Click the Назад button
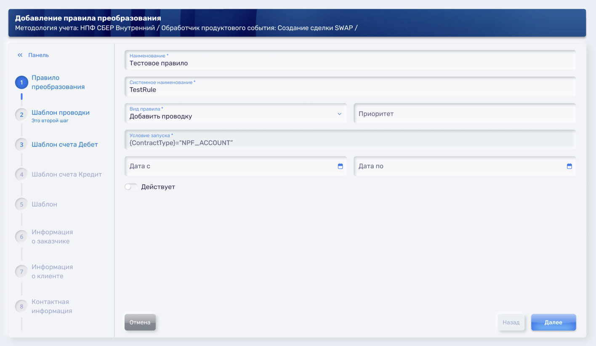The width and height of the screenshot is (596, 346). pos(511,322)
